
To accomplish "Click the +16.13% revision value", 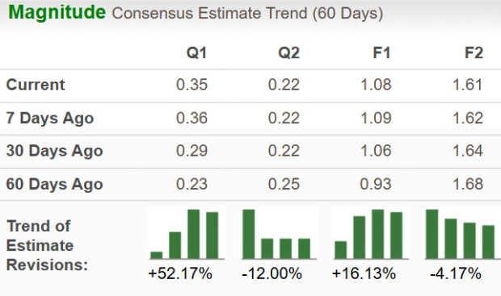I will click(x=364, y=273).
